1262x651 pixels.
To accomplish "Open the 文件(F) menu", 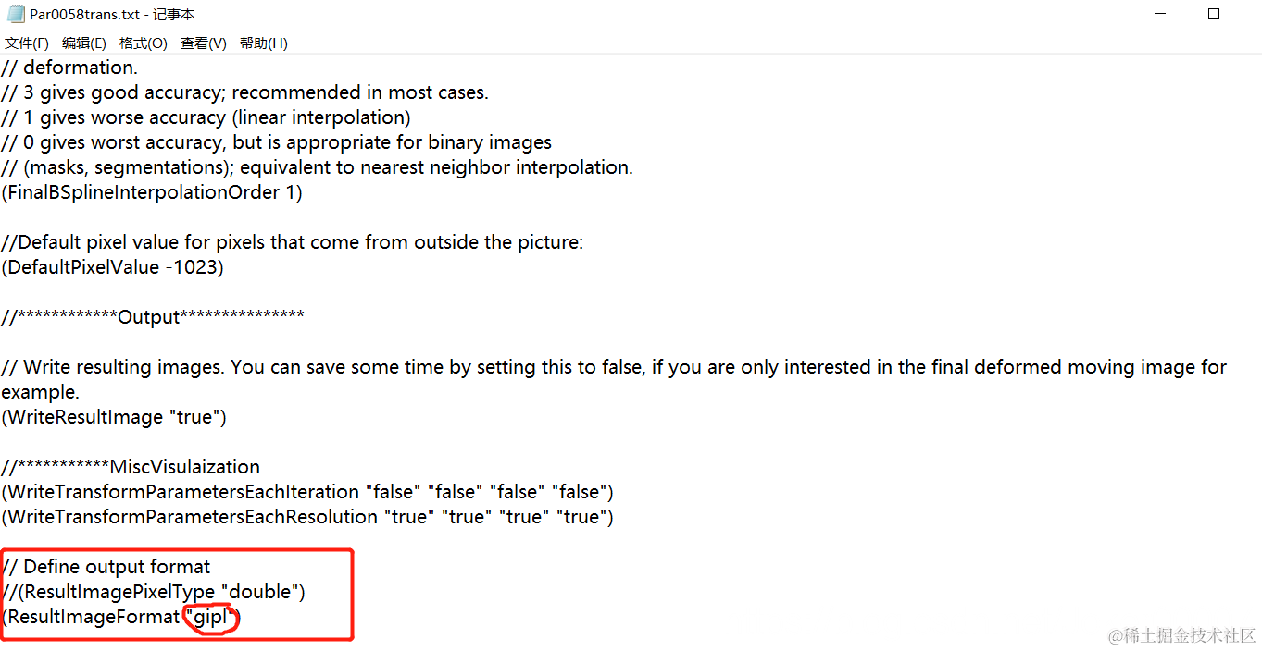I will pyautogui.click(x=27, y=43).
